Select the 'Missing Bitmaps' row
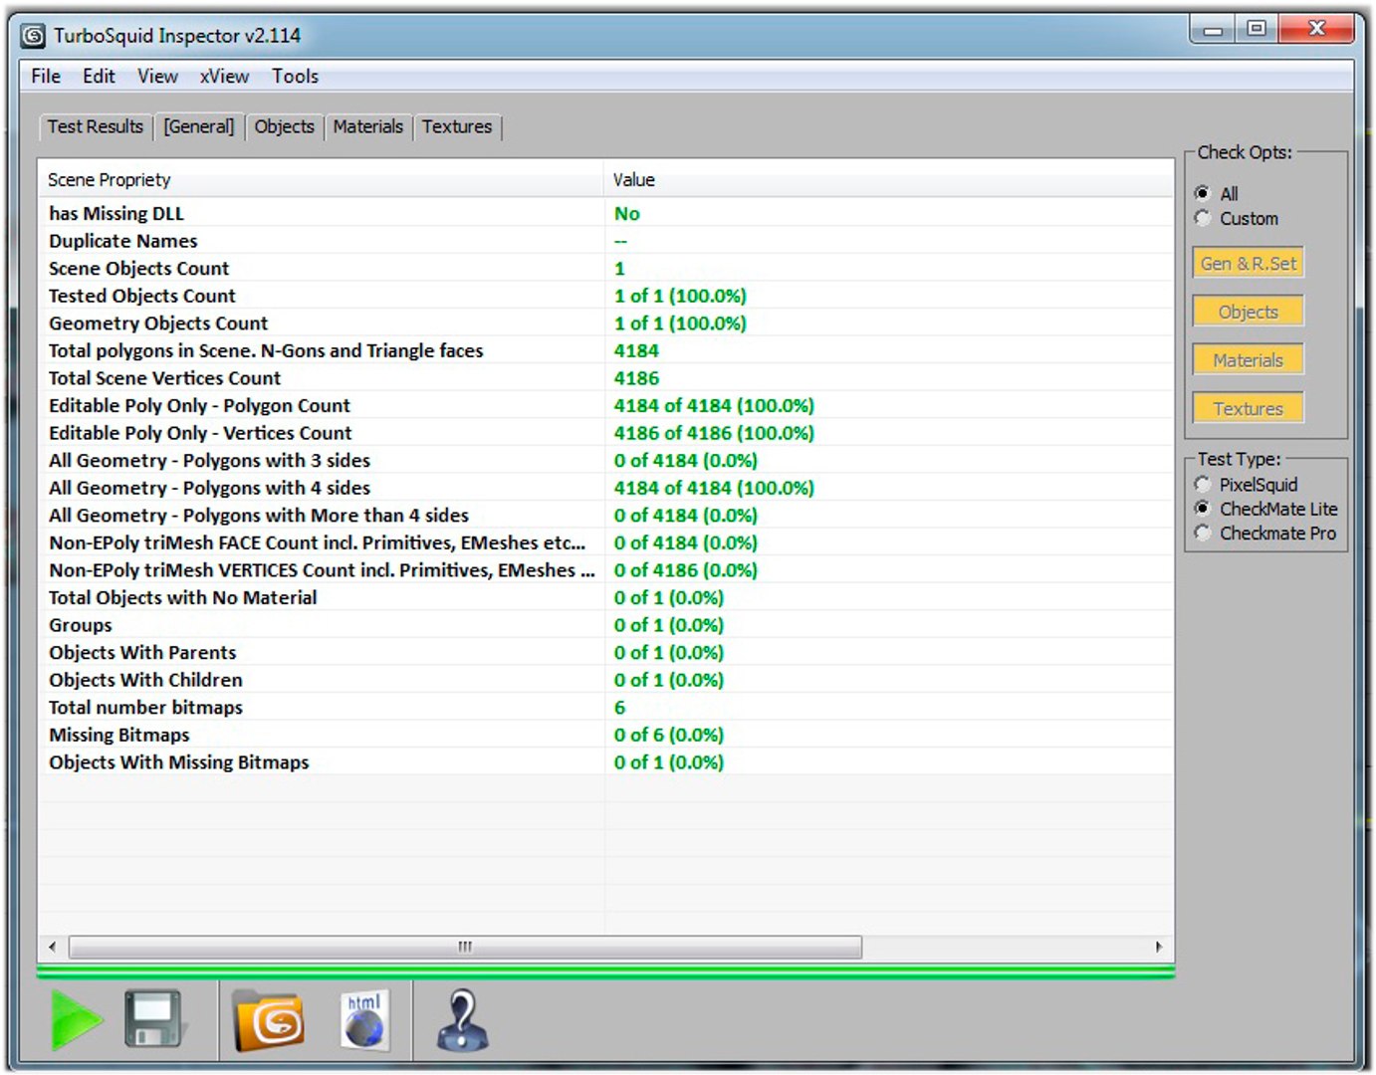The height and width of the screenshot is (1075, 1376). click(605, 735)
